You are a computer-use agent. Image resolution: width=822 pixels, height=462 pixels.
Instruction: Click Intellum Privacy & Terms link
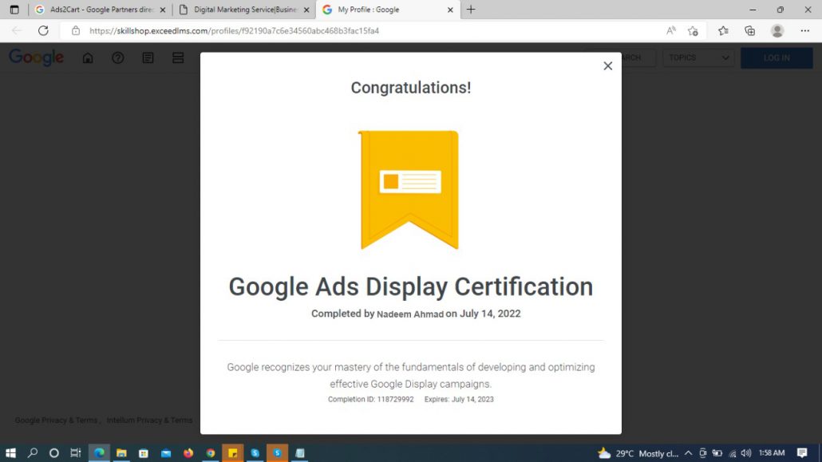click(149, 420)
